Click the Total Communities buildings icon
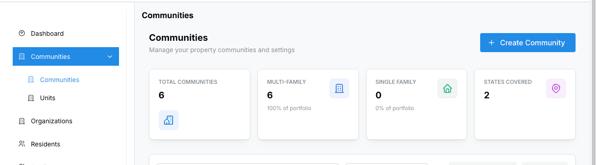The height and width of the screenshot is (165, 596). [x=169, y=120]
